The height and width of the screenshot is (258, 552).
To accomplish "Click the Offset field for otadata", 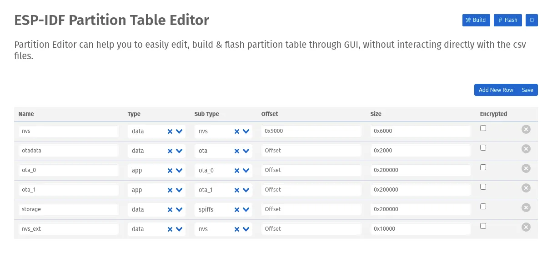I will tap(311, 151).
